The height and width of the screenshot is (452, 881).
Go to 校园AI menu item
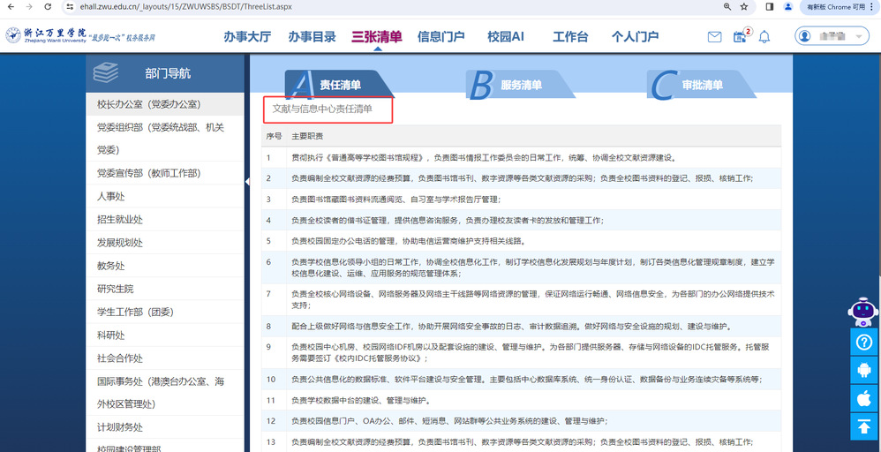click(505, 37)
